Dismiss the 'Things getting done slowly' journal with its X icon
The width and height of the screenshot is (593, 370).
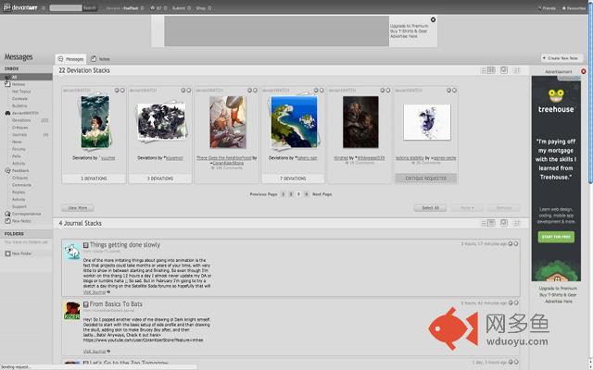tap(516, 244)
